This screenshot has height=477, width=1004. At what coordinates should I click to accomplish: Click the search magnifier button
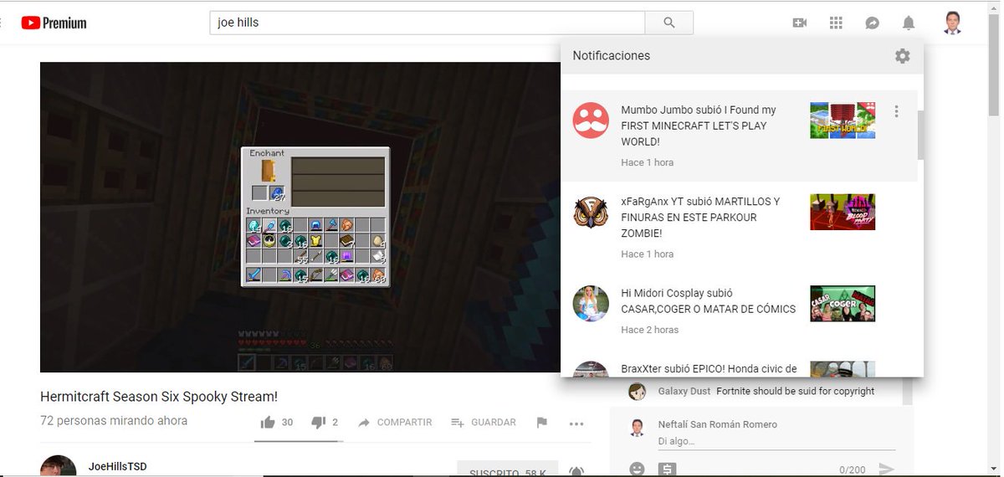point(669,23)
